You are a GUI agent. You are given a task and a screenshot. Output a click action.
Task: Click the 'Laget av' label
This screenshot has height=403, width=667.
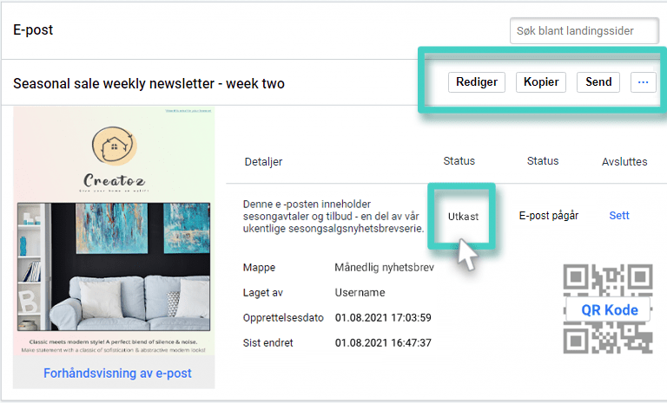(263, 293)
